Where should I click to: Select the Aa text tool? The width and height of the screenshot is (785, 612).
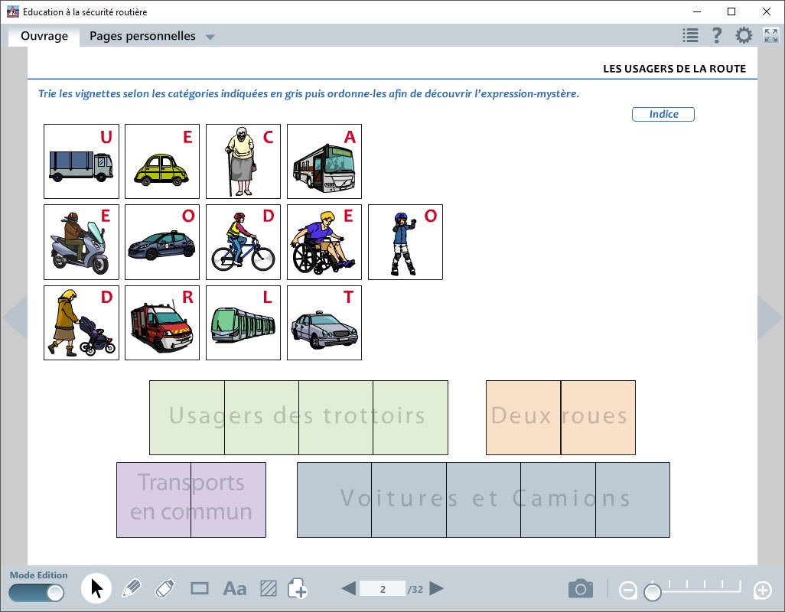point(234,588)
